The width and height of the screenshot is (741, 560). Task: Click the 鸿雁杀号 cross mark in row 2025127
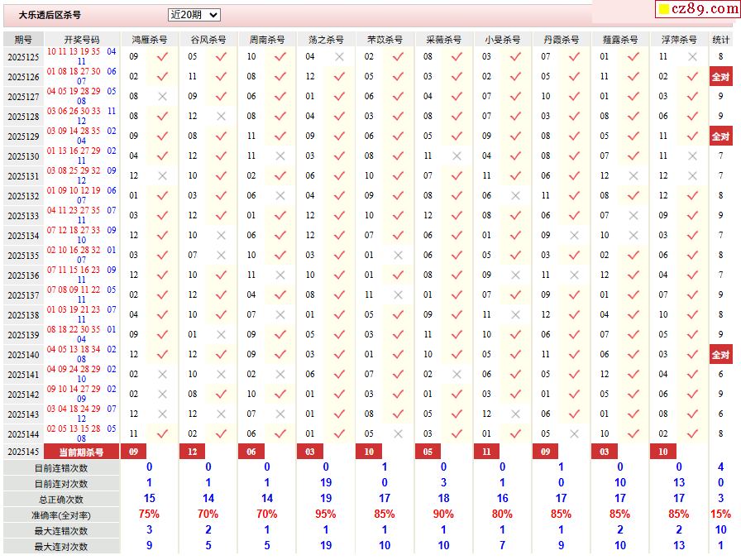[162, 97]
